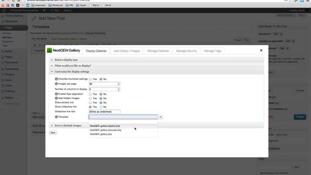Open Gallery item in WordPress sidebar
This screenshot has height=175, width=311.
9,98
